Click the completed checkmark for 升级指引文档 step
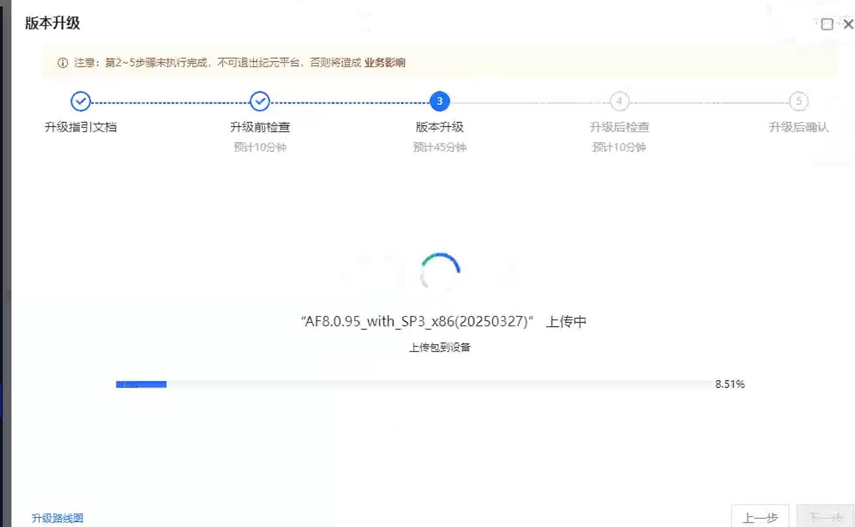This screenshot has height=527, width=855. [80, 101]
